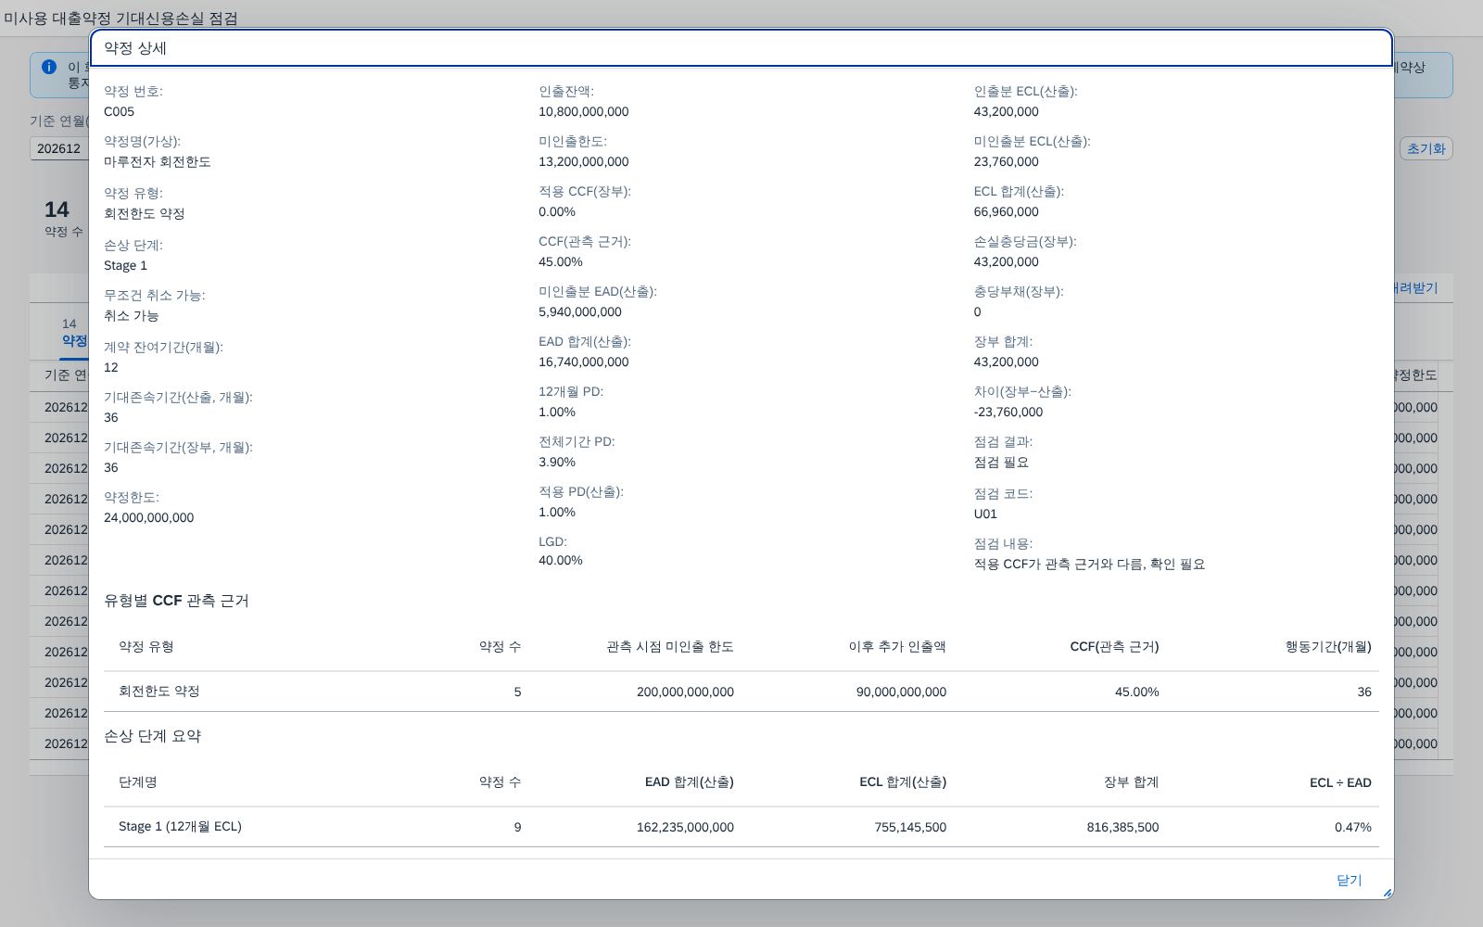Click the 회전한도 약정 row in the CCF table
The height and width of the screenshot is (927, 1483).
tap(741, 692)
